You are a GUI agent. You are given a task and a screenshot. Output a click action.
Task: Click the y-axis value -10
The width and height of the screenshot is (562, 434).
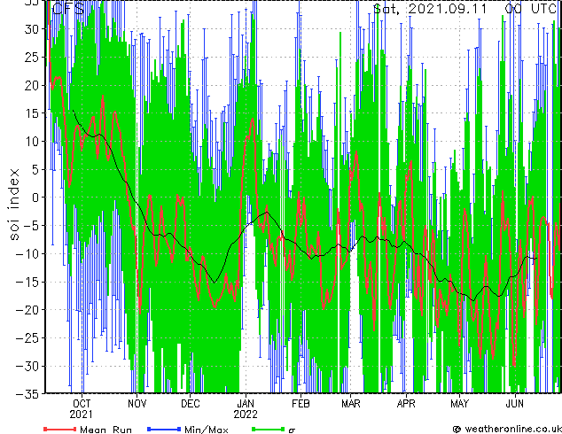point(28,254)
